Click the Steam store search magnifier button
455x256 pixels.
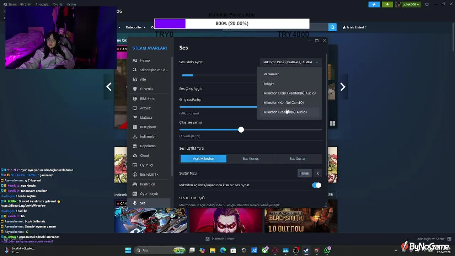(332, 27)
